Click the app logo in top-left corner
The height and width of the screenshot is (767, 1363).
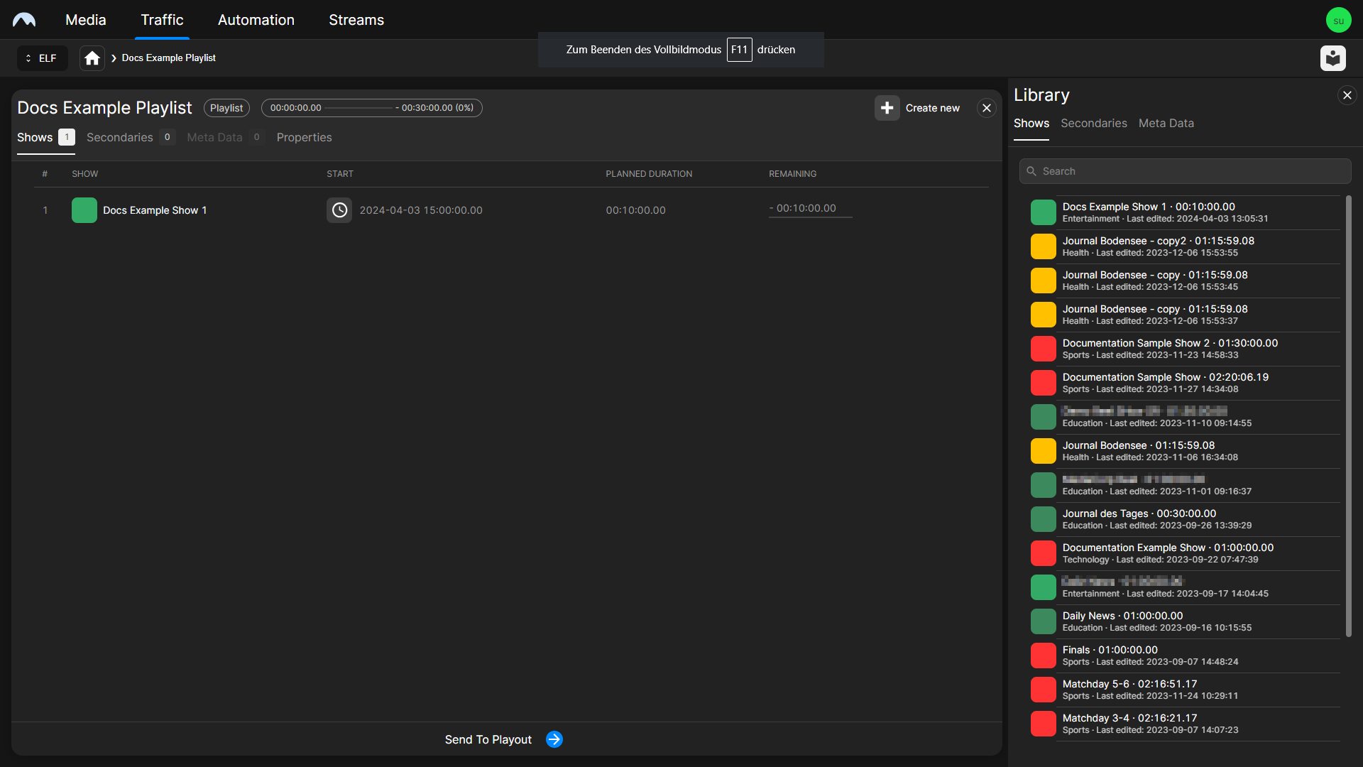[24, 20]
